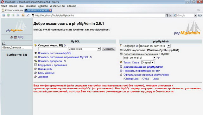Open the Language Russian (ru-win1251) dropdown
203x115 pixels.
pyautogui.click(x=155, y=46)
